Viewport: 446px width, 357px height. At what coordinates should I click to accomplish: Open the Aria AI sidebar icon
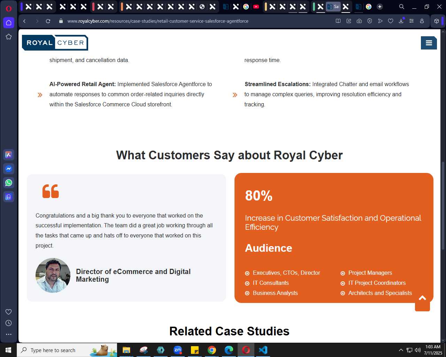click(9, 155)
